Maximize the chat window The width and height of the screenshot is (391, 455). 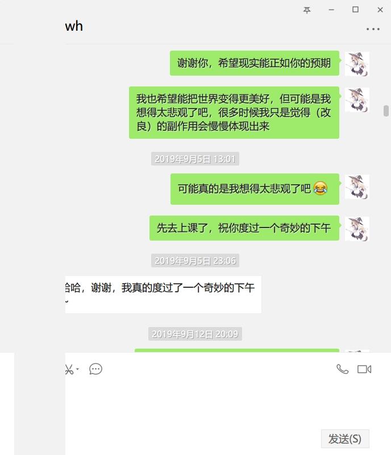(355, 10)
